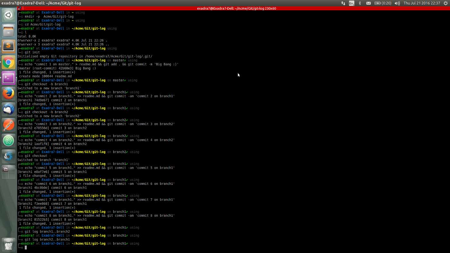The width and height of the screenshot is (450, 253).
Task: Toggle Bluetooth via its panel indicator
Action: click(x=361, y=3)
